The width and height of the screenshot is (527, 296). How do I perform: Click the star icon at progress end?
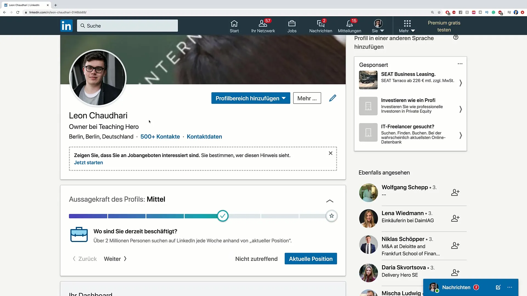(332, 216)
